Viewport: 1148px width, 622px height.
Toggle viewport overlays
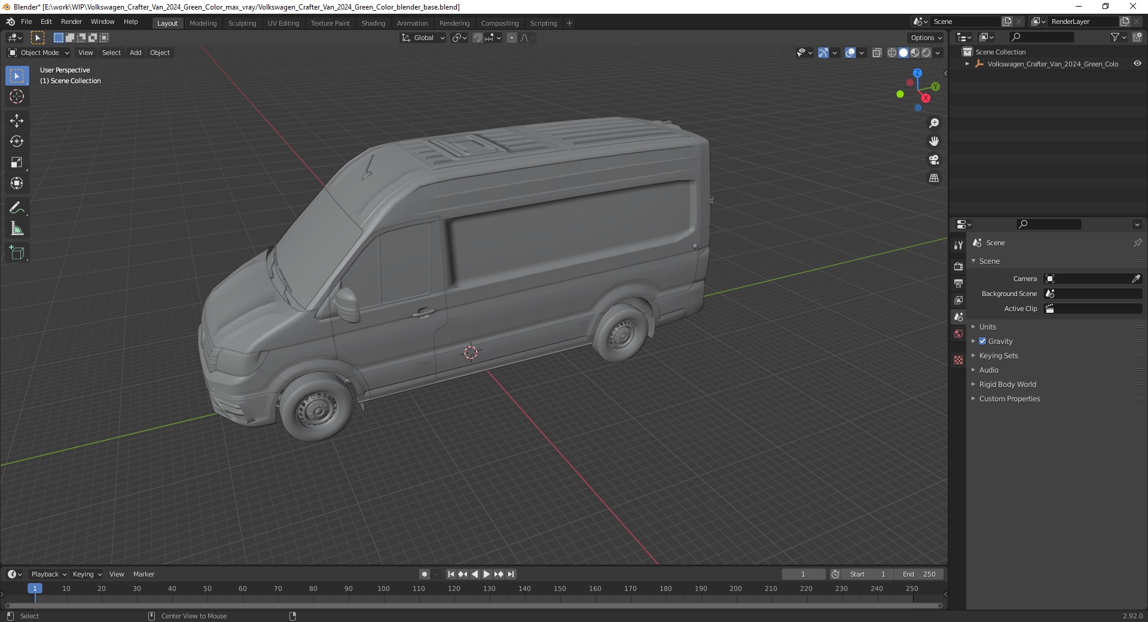coord(850,53)
